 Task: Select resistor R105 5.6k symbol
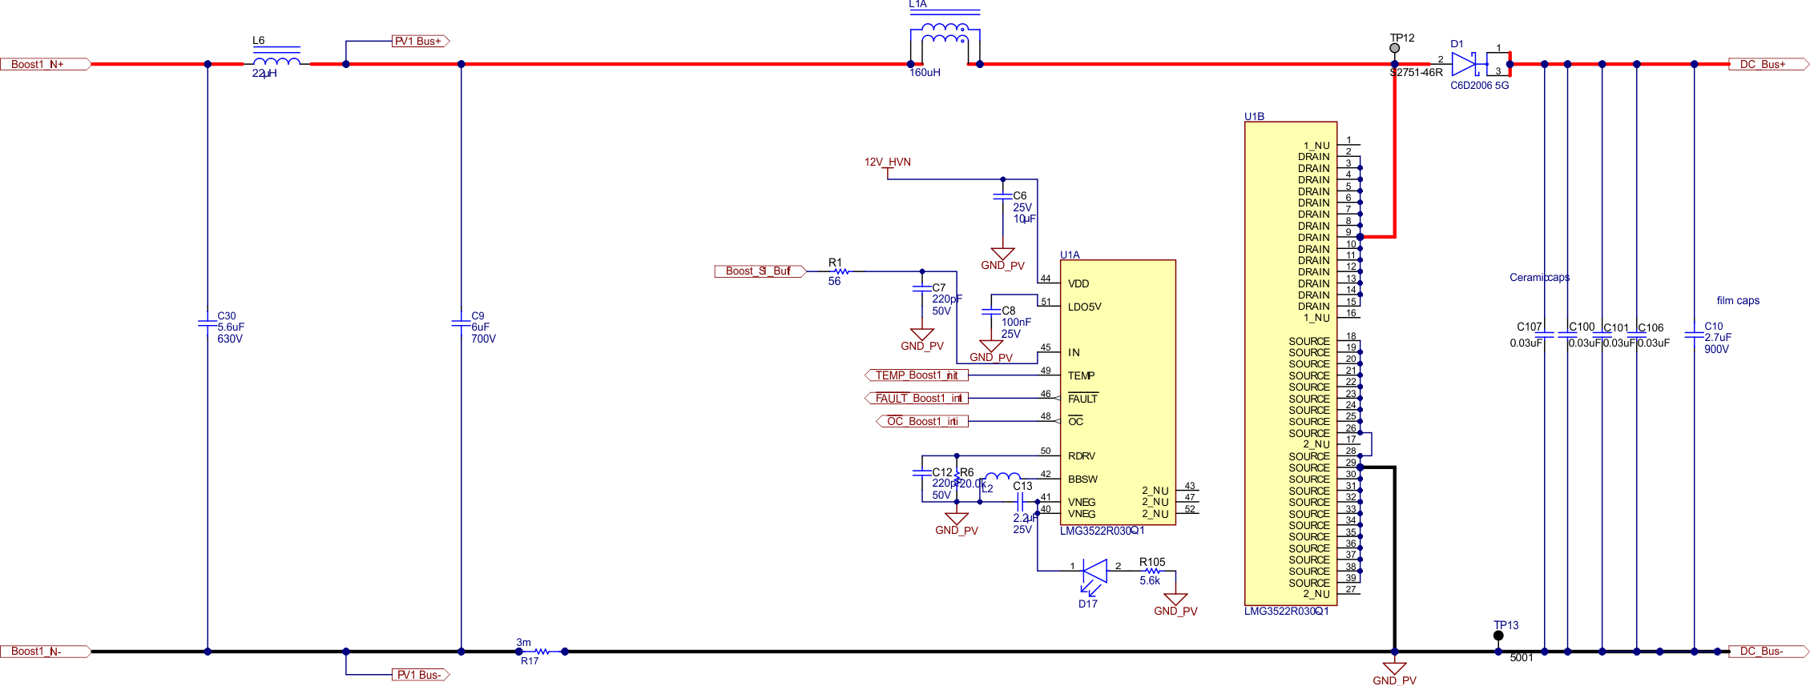pos(1152,571)
